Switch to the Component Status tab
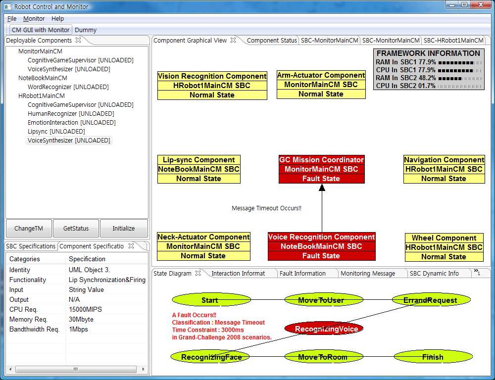 [272, 41]
